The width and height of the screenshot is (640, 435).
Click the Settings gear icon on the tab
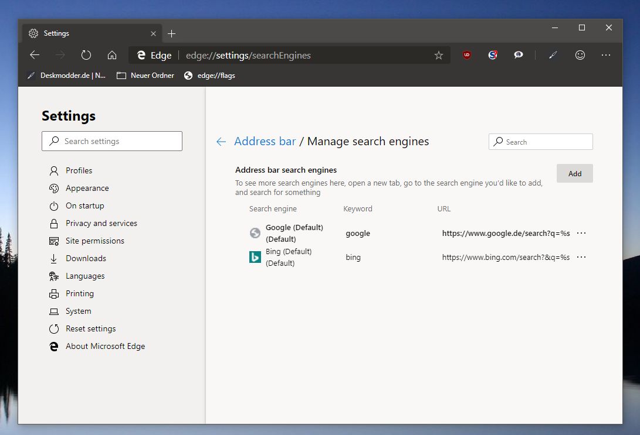33,33
